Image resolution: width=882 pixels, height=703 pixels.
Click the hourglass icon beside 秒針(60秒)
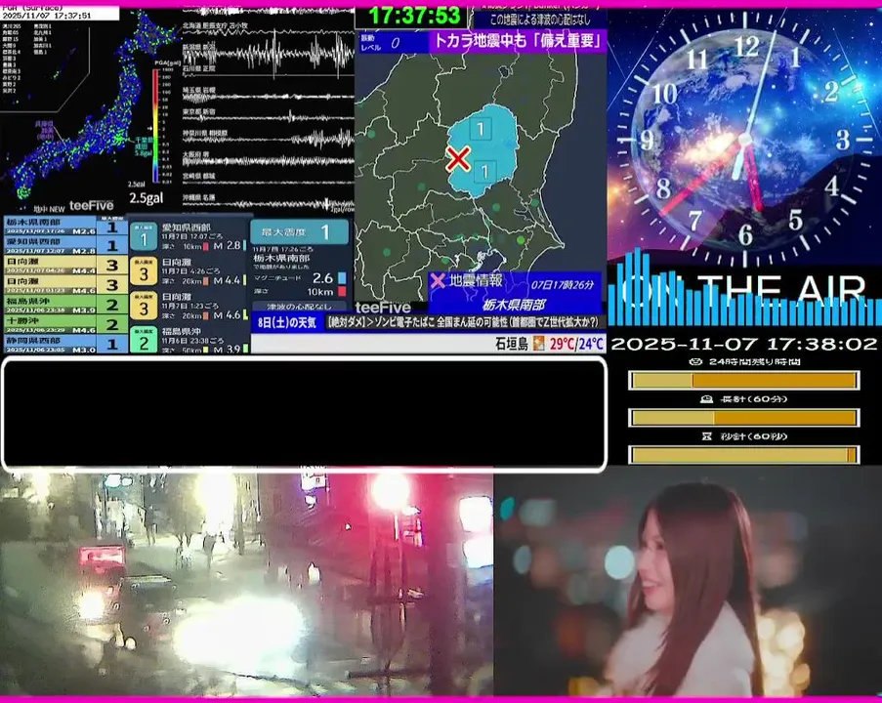(707, 435)
